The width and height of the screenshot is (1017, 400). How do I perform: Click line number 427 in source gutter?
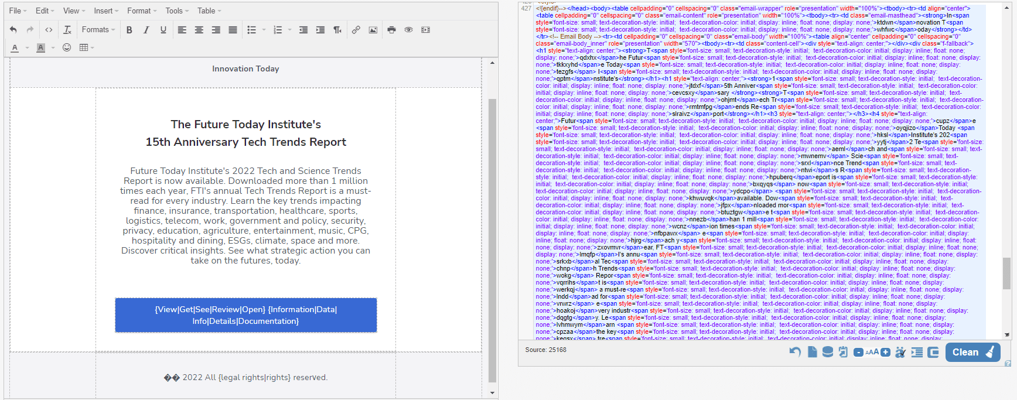526,8
